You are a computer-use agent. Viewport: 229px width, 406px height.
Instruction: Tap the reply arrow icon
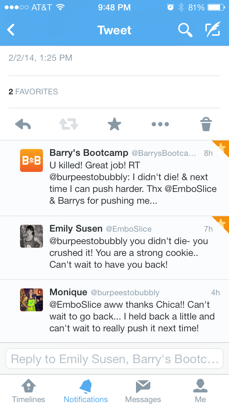[x=23, y=124]
